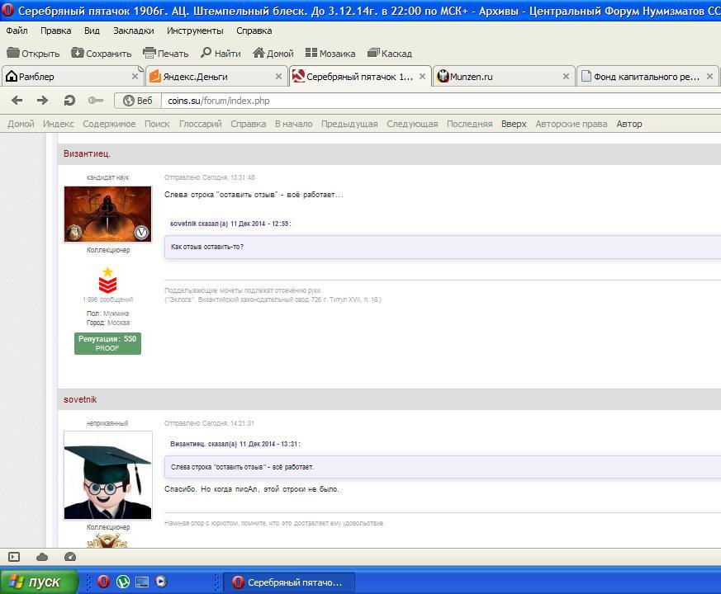Viewport: 721px width, 594px height.
Task: Click the Save (Сохранить) toolbar button
Action: pos(101,54)
